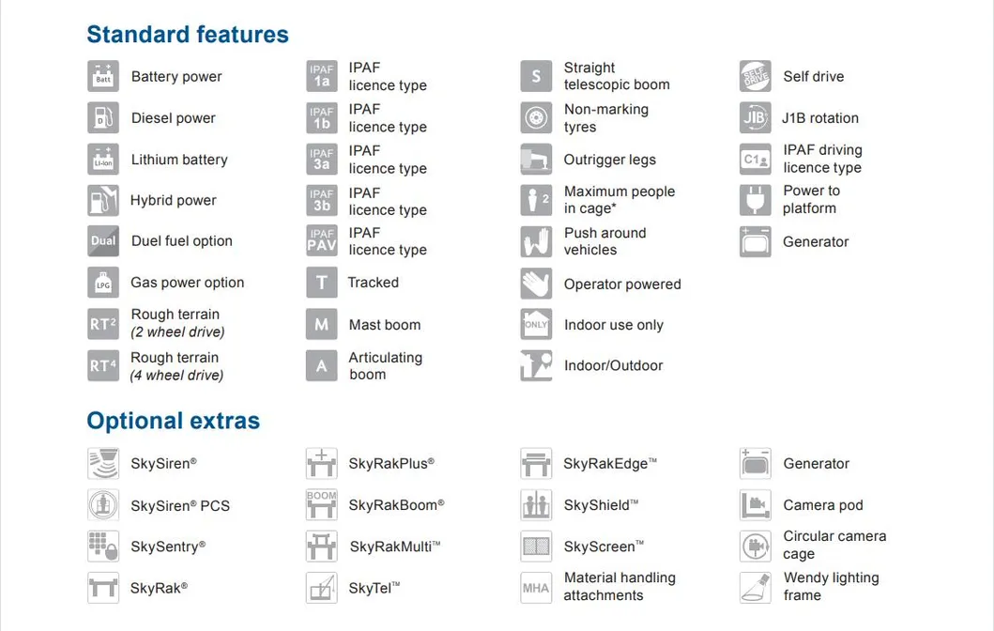Select the Hybrid power icon

tap(103, 201)
